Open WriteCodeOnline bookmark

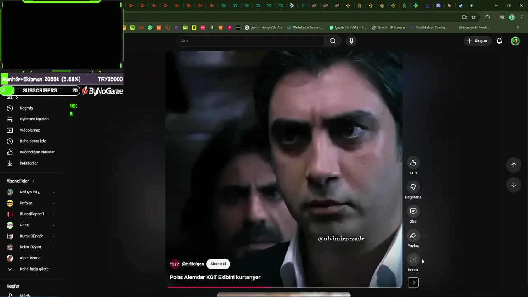305,28
